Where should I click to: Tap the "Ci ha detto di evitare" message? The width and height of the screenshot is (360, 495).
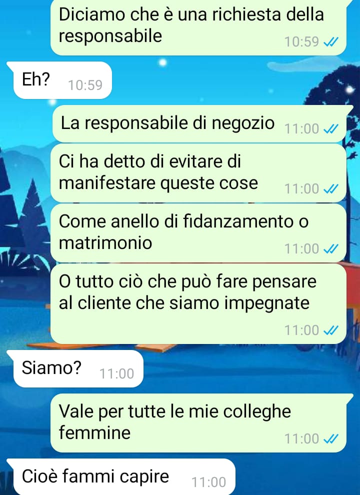tap(198, 172)
